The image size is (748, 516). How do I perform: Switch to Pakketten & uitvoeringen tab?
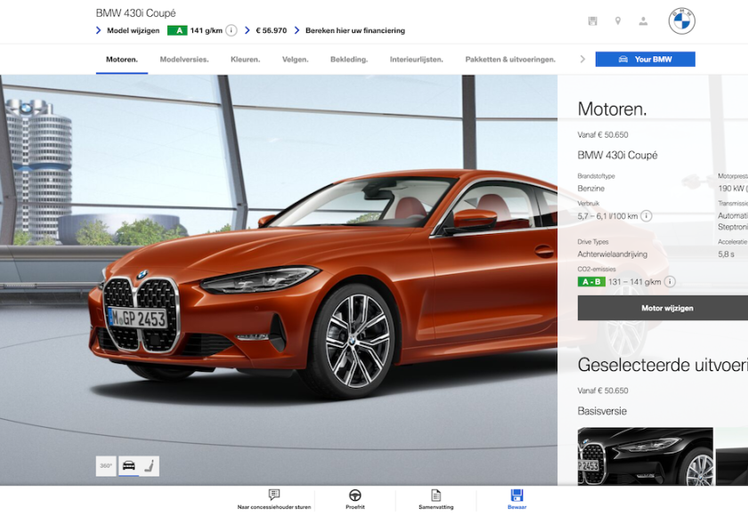click(x=510, y=60)
